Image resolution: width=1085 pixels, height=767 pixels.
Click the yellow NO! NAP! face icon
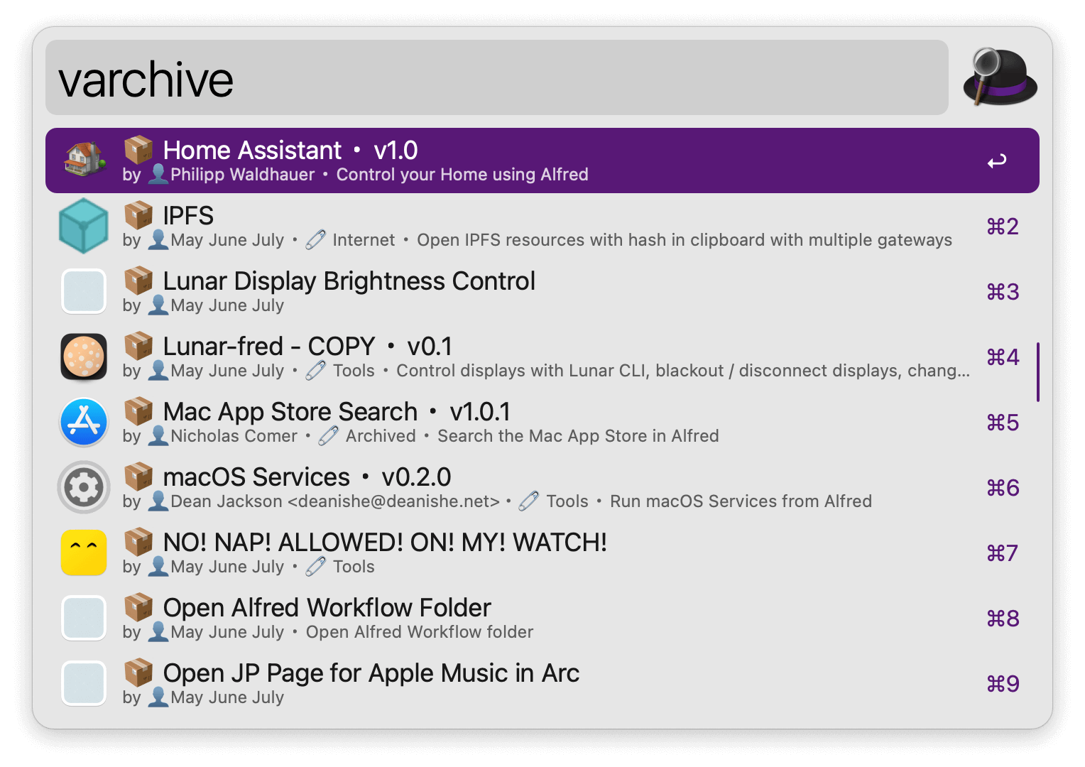click(84, 553)
